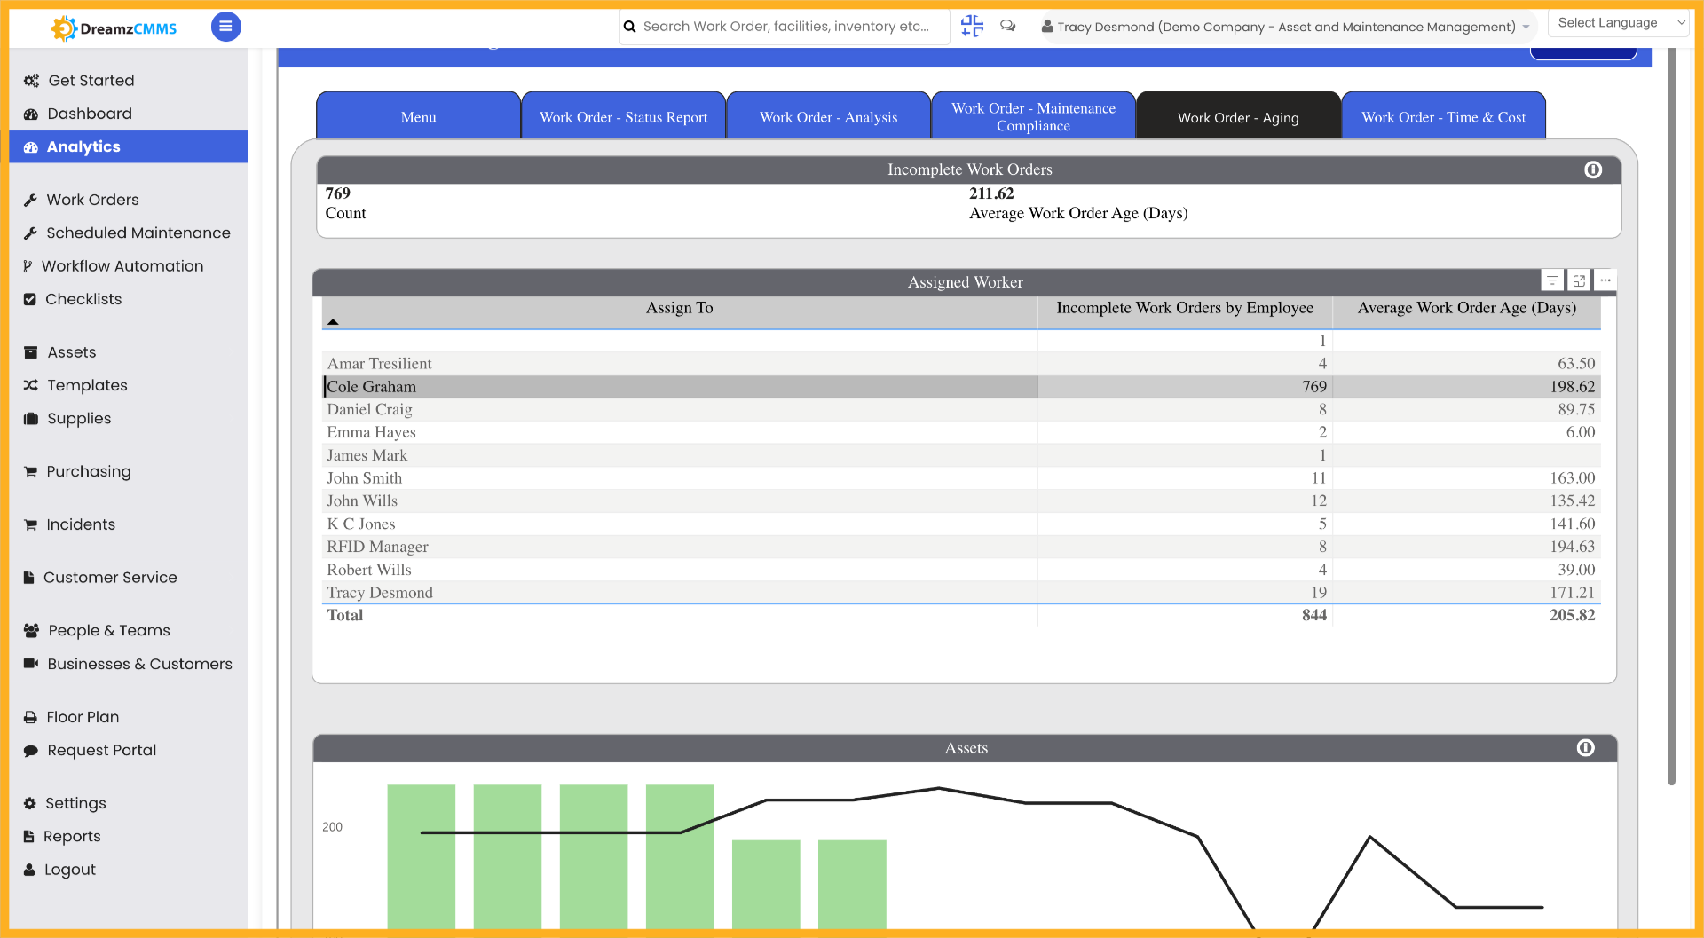The width and height of the screenshot is (1704, 938).
Task: Select the John Wills row
Action: coord(961,501)
